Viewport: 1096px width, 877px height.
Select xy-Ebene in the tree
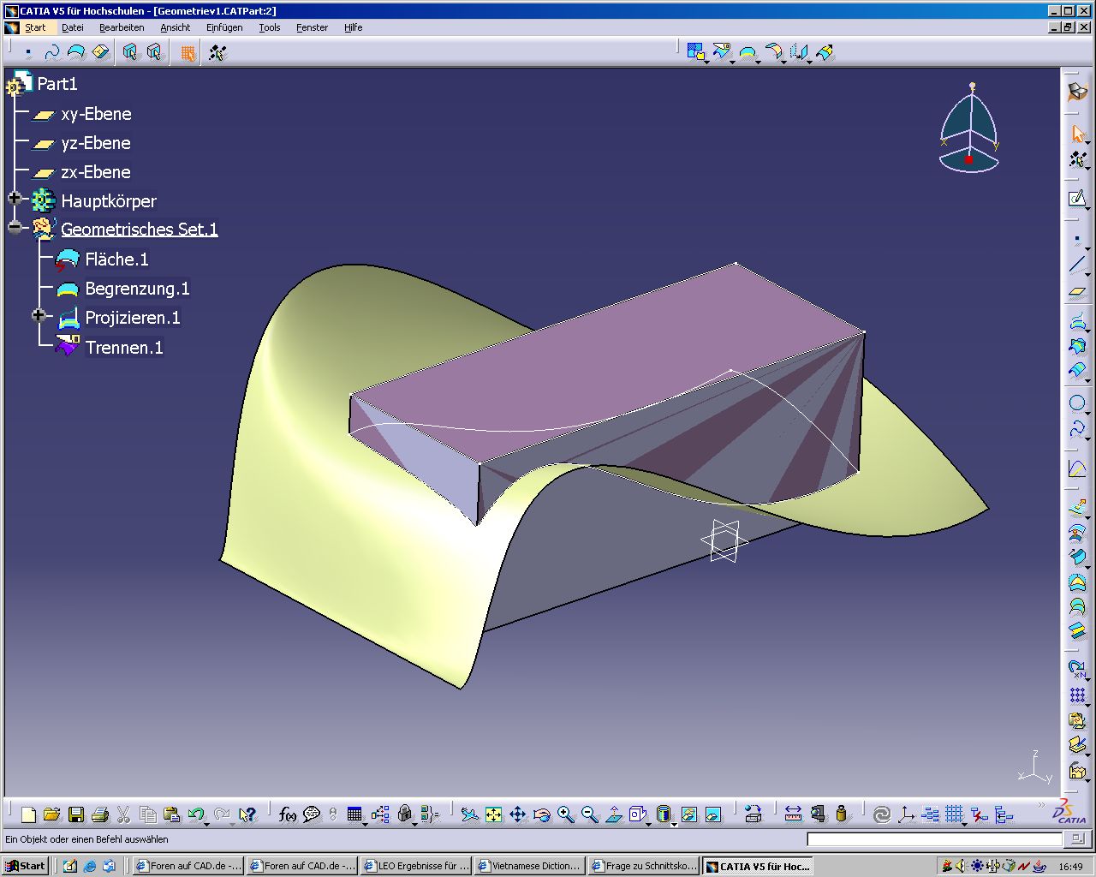[96, 114]
